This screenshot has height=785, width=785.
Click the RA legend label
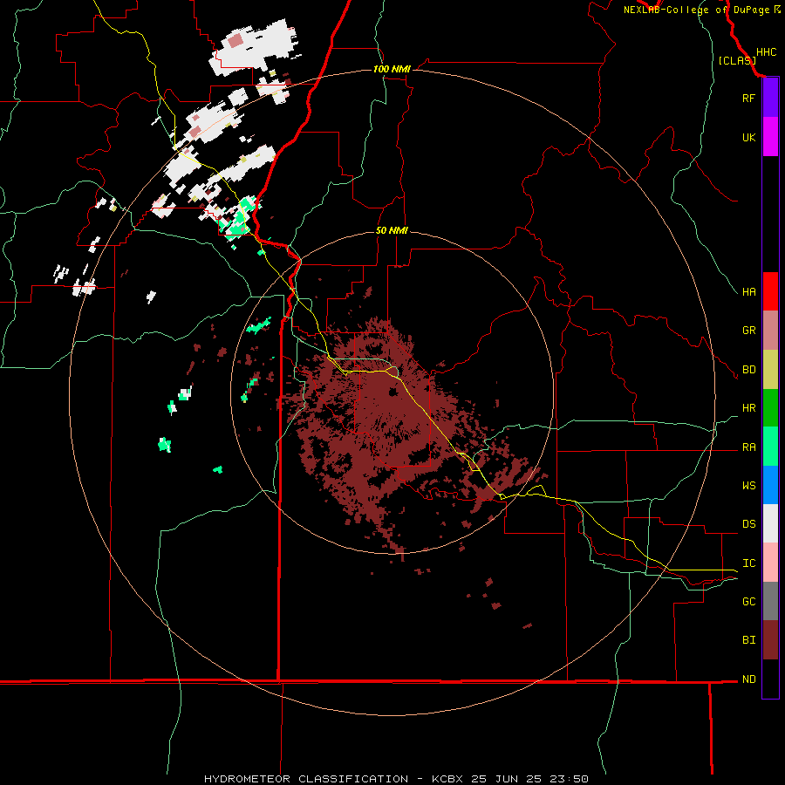tap(749, 447)
